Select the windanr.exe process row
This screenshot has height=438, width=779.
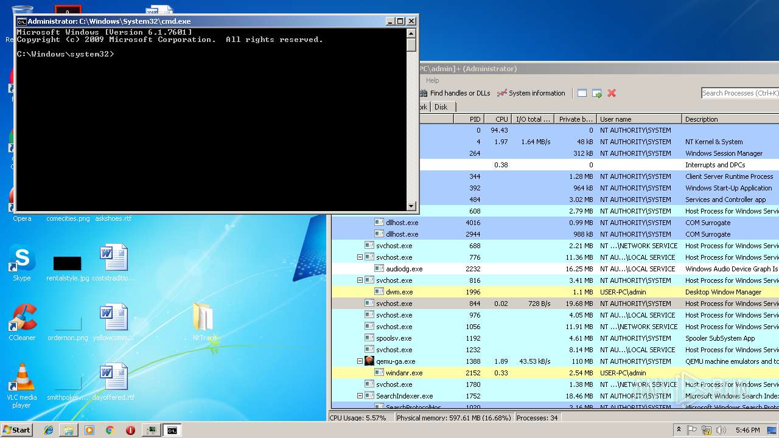555,373
